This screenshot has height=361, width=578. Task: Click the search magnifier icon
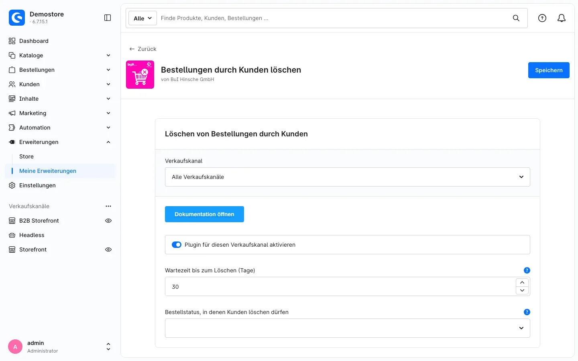pos(516,18)
